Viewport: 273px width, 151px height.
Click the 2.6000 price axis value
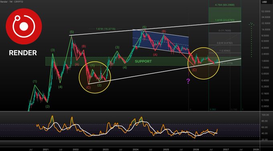click(x=265, y=54)
